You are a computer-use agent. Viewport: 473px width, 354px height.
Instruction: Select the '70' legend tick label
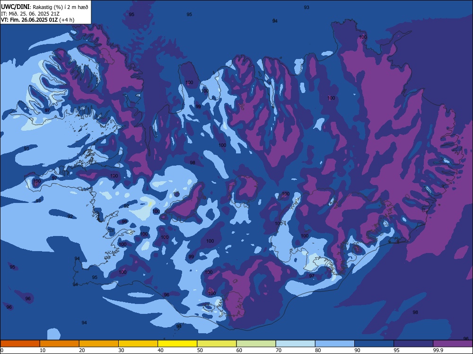pos(279,350)
